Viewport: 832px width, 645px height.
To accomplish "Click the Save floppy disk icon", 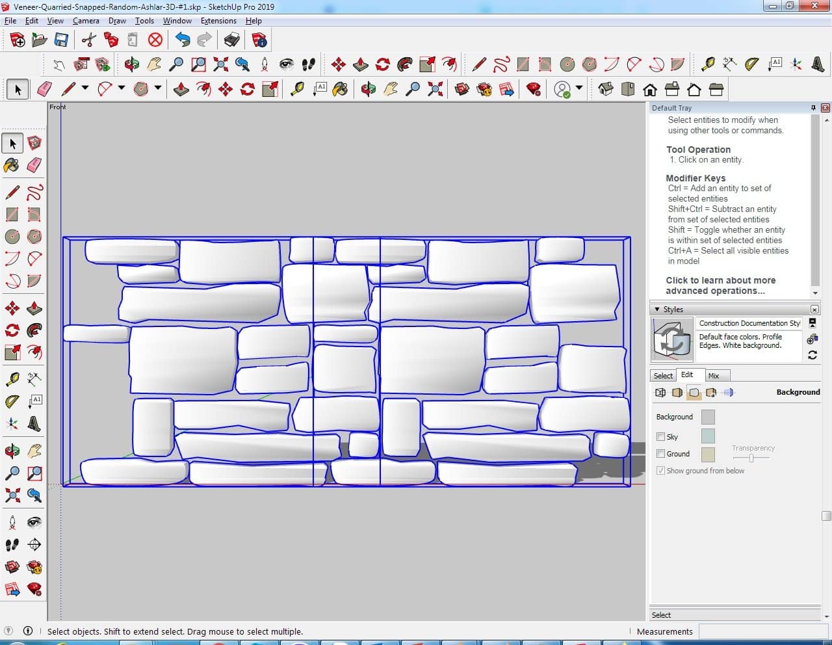I will point(61,40).
